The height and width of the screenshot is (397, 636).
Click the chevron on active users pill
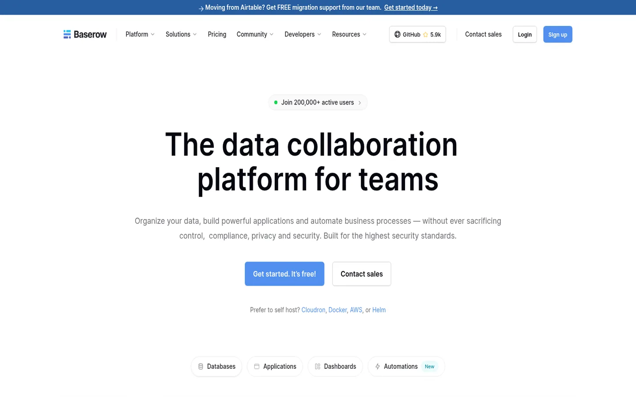pos(360,103)
